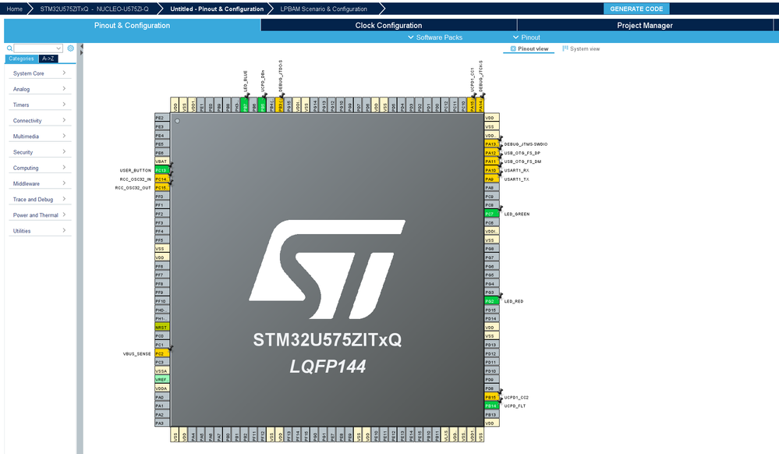Open the peripheral search combo box
Screen dimensions: 779x454
pos(37,48)
